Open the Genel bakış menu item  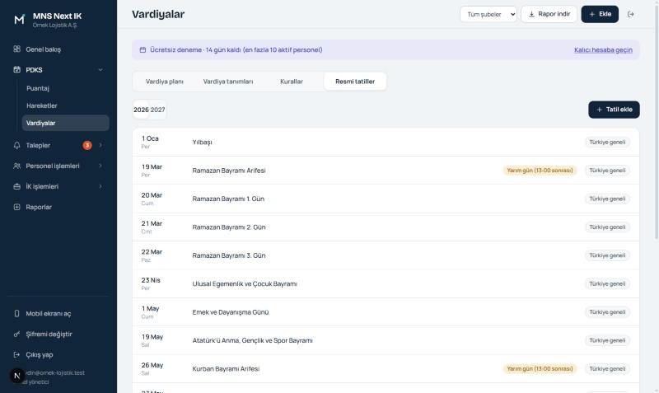[58, 49]
